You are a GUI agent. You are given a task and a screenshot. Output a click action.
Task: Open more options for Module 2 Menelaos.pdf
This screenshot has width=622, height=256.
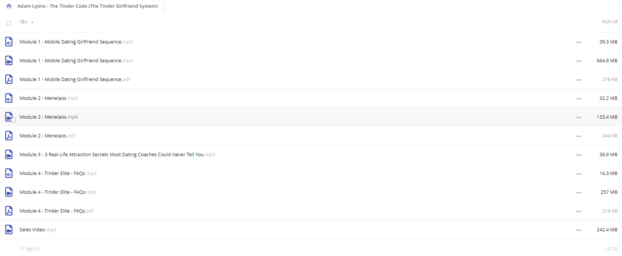pyautogui.click(x=578, y=136)
